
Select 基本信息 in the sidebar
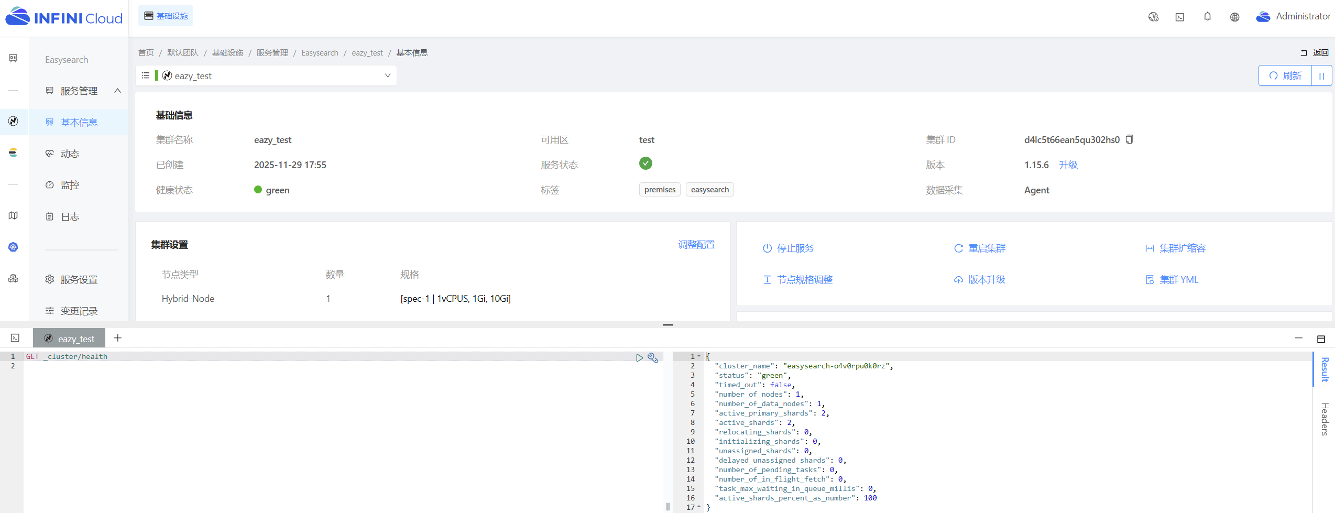pyautogui.click(x=79, y=122)
